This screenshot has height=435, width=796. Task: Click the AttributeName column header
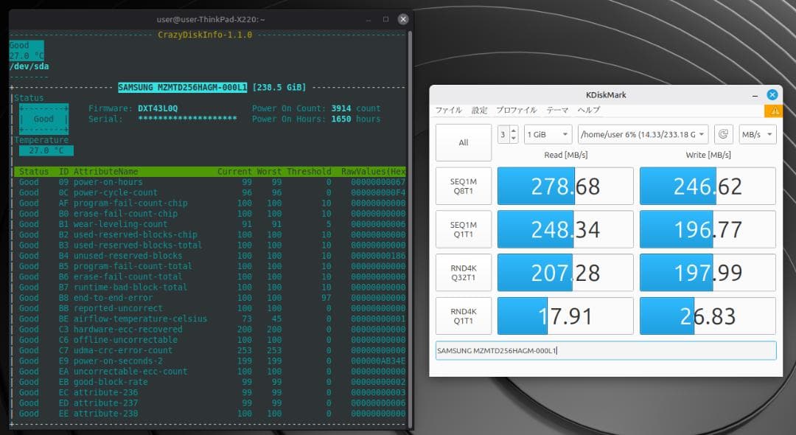pos(105,172)
